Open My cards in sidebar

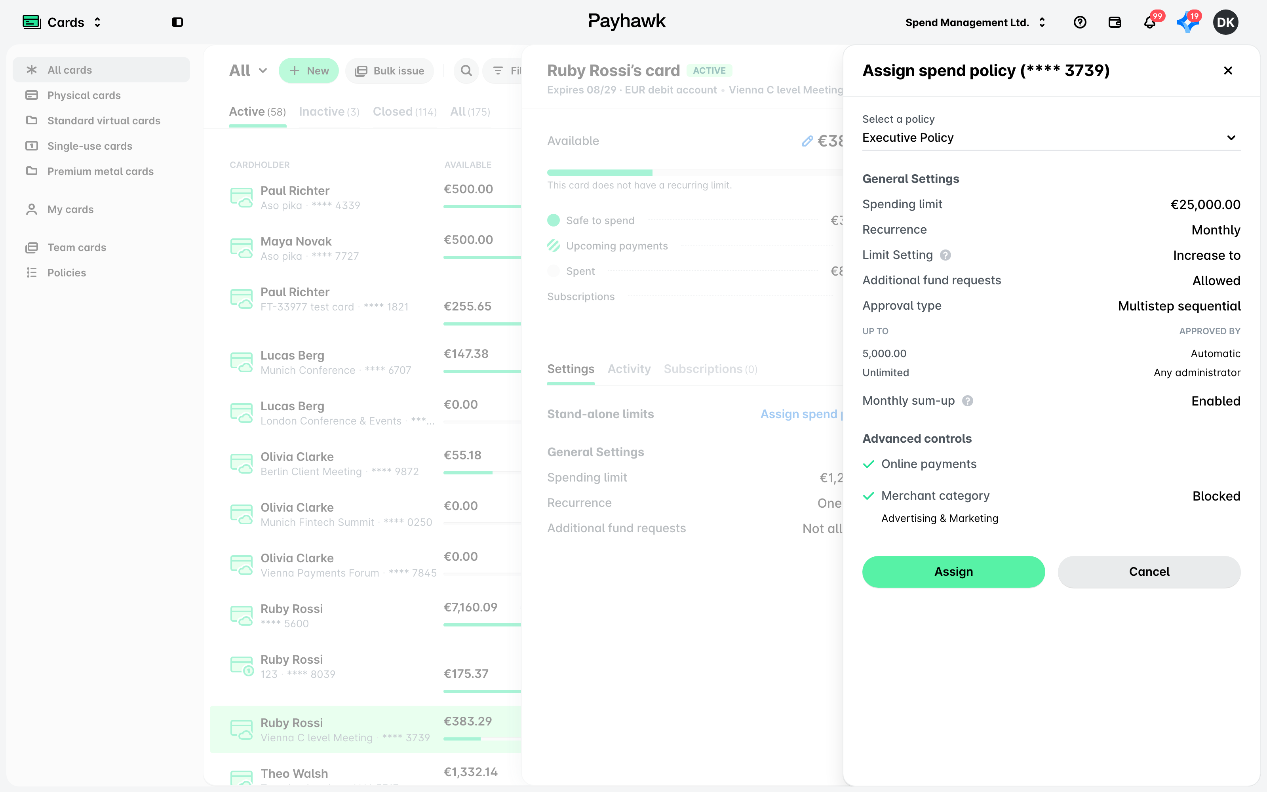click(x=101, y=209)
